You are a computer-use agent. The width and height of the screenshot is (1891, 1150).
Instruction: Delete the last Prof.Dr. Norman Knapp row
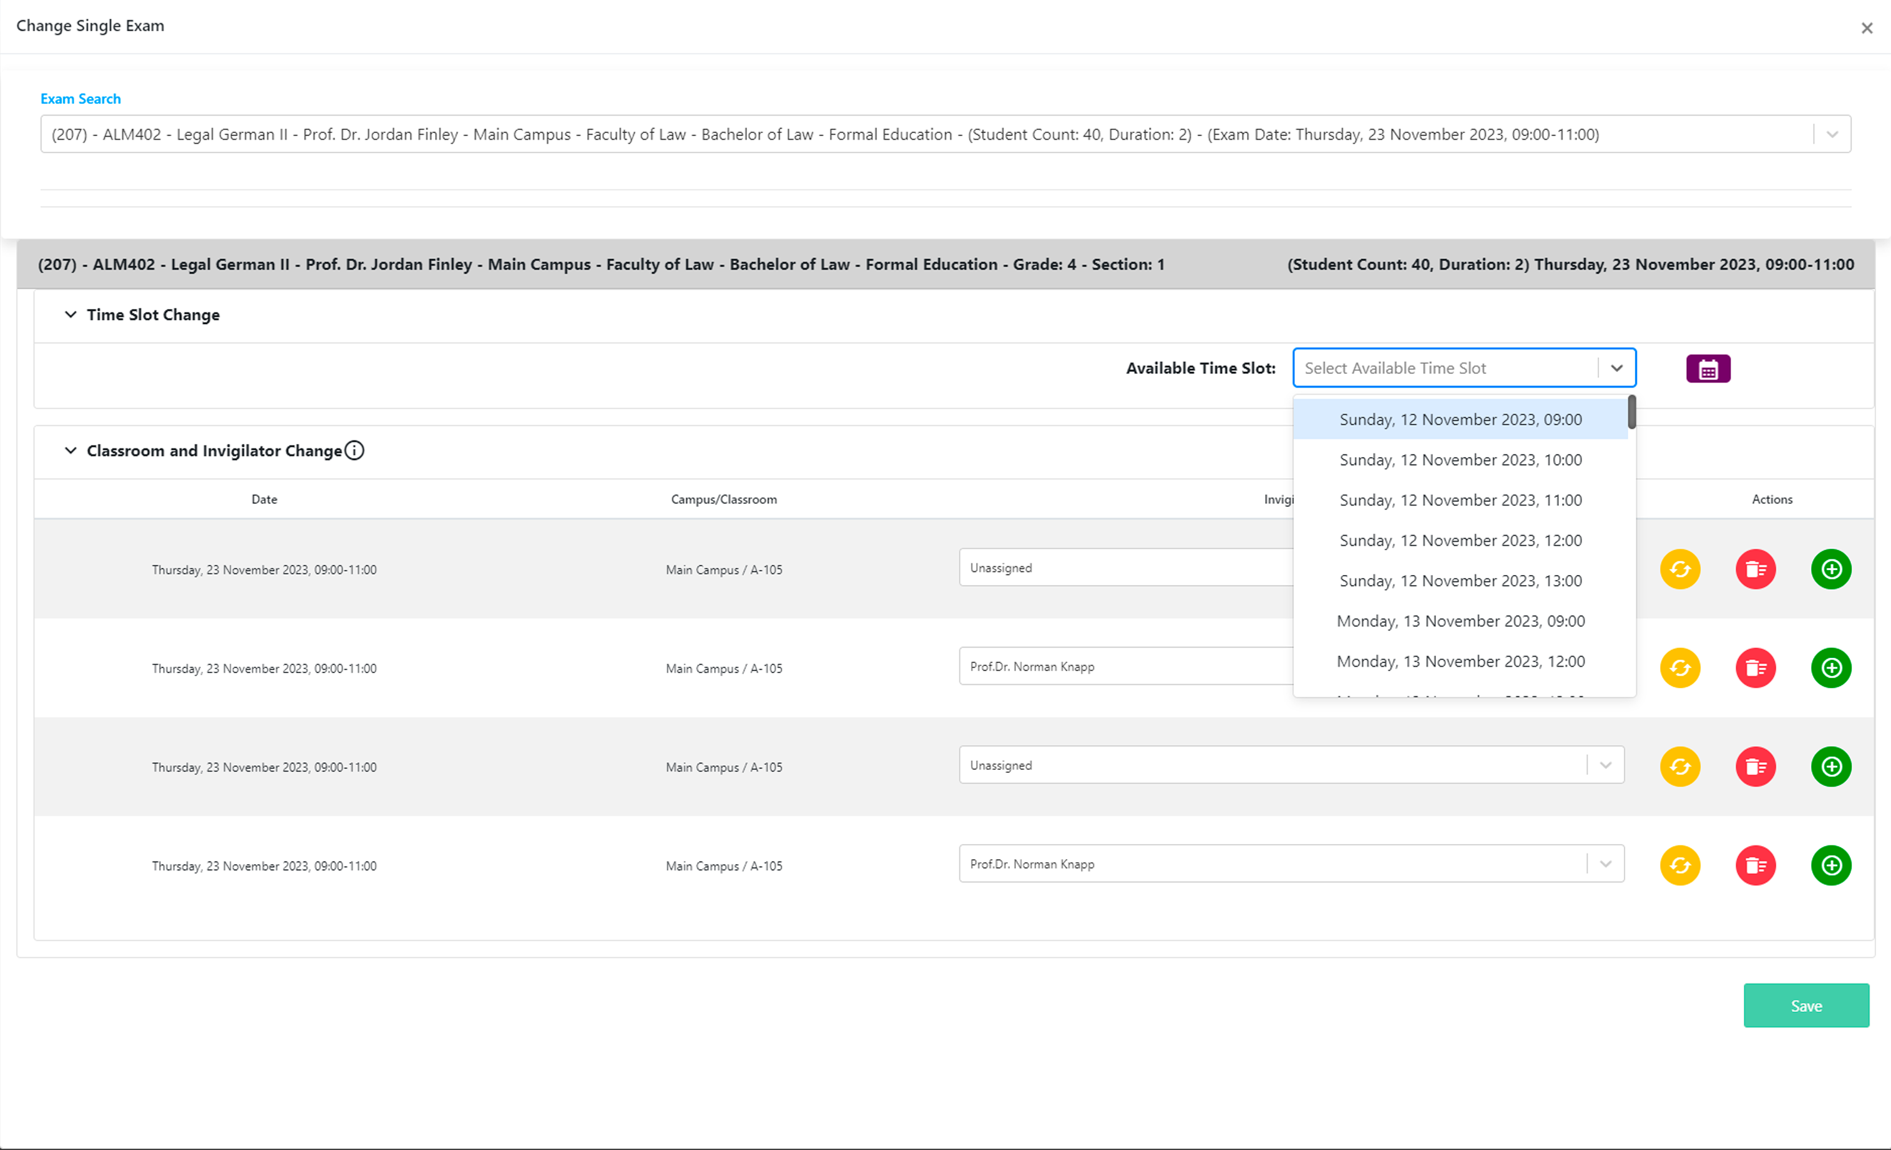click(x=1755, y=865)
